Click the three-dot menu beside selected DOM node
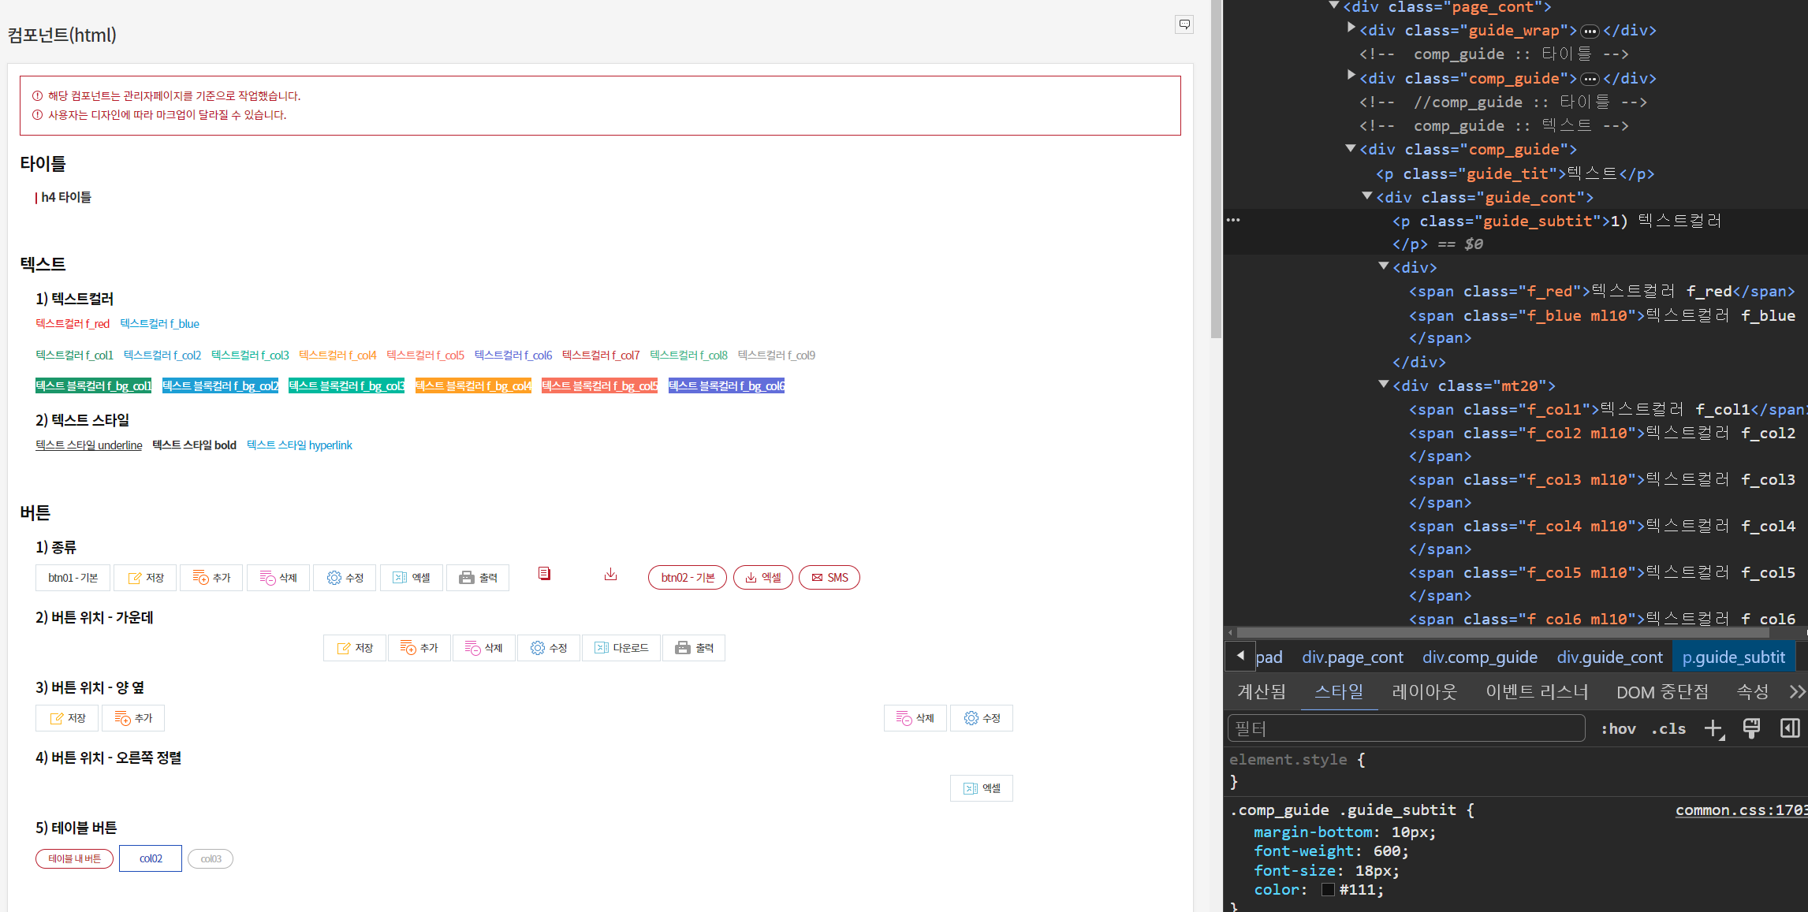The width and height of the screenshot is (1808, 912). [x=1233, y=221]
